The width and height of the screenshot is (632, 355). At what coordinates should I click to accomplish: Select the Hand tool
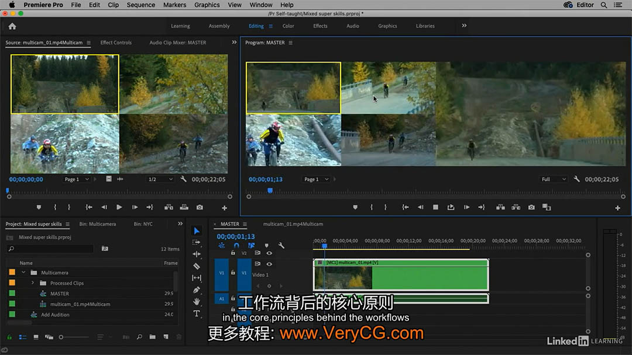197,301
